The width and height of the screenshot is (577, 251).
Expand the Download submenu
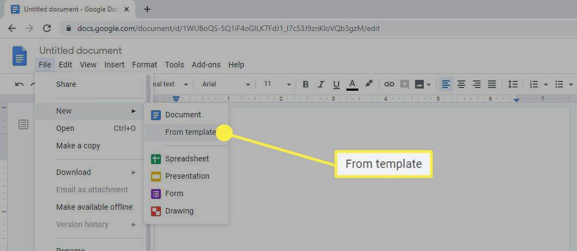click(x=91, y=172)
